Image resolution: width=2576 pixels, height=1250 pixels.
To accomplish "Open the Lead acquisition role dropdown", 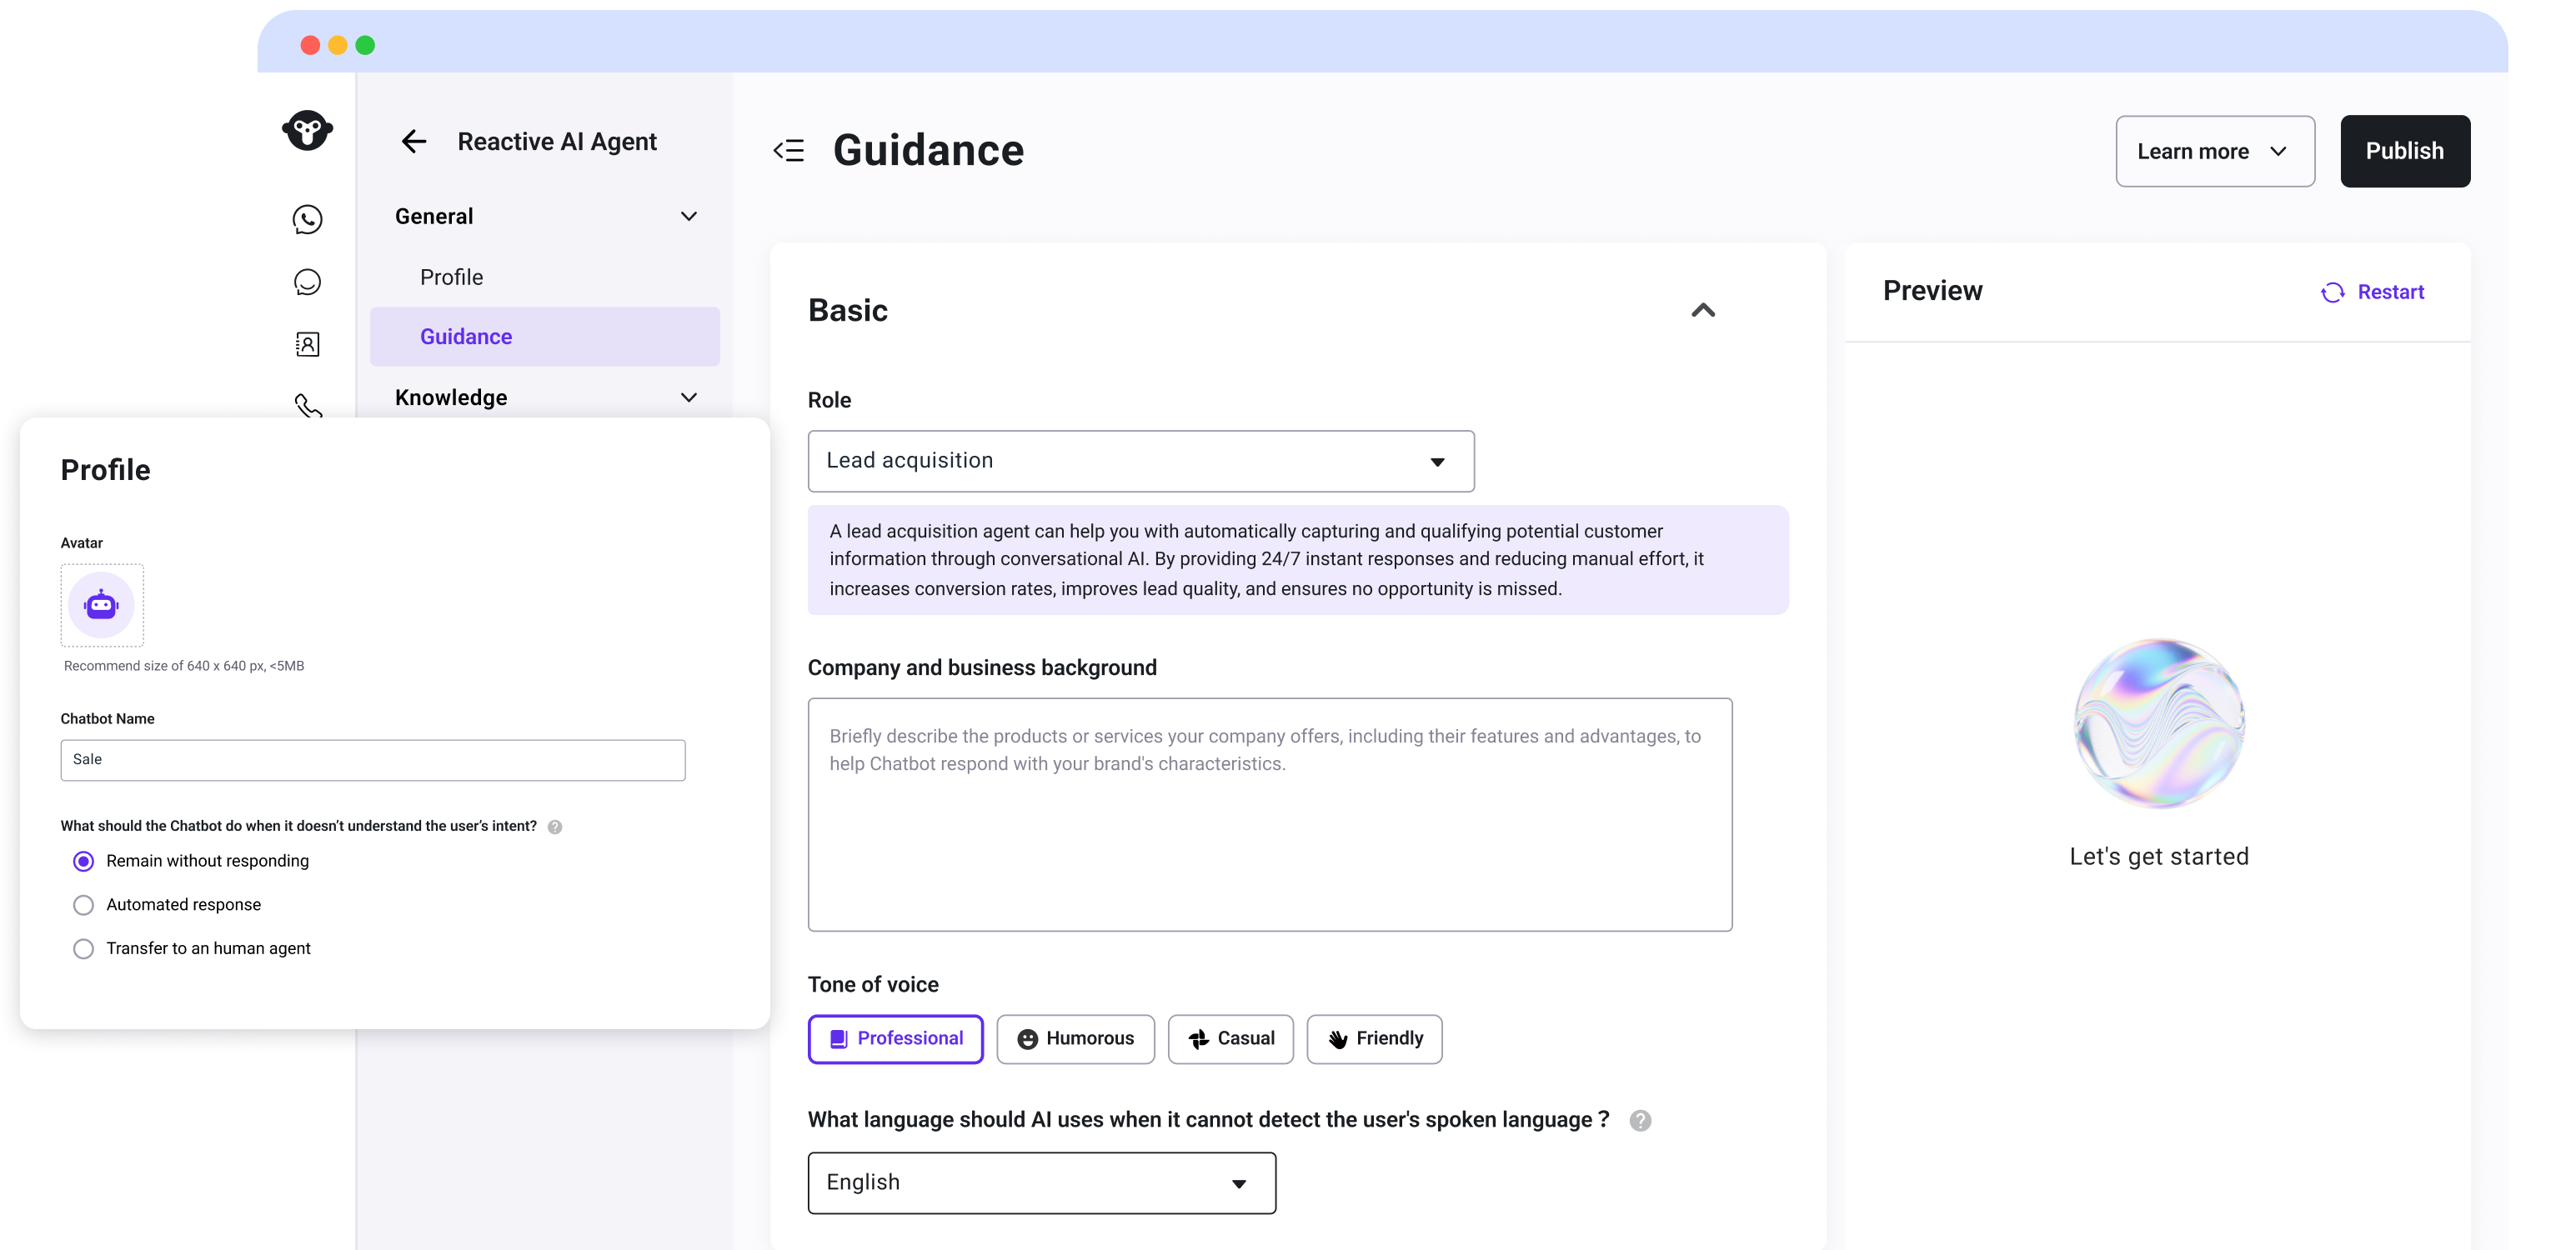I will pyautogui.click(x=1140, y=461).
